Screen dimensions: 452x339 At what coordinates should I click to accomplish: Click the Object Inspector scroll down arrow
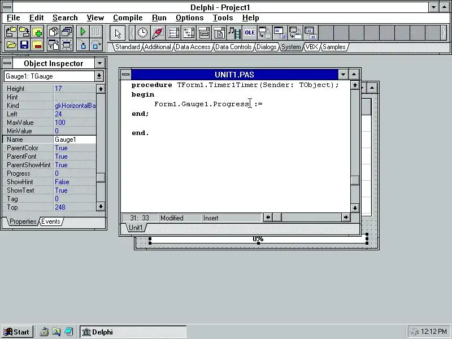coord(101,206)
